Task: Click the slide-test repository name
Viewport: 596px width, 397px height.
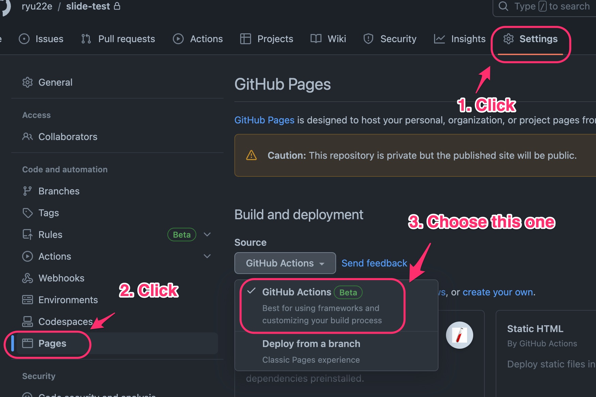Action: [x=88, y=6]
